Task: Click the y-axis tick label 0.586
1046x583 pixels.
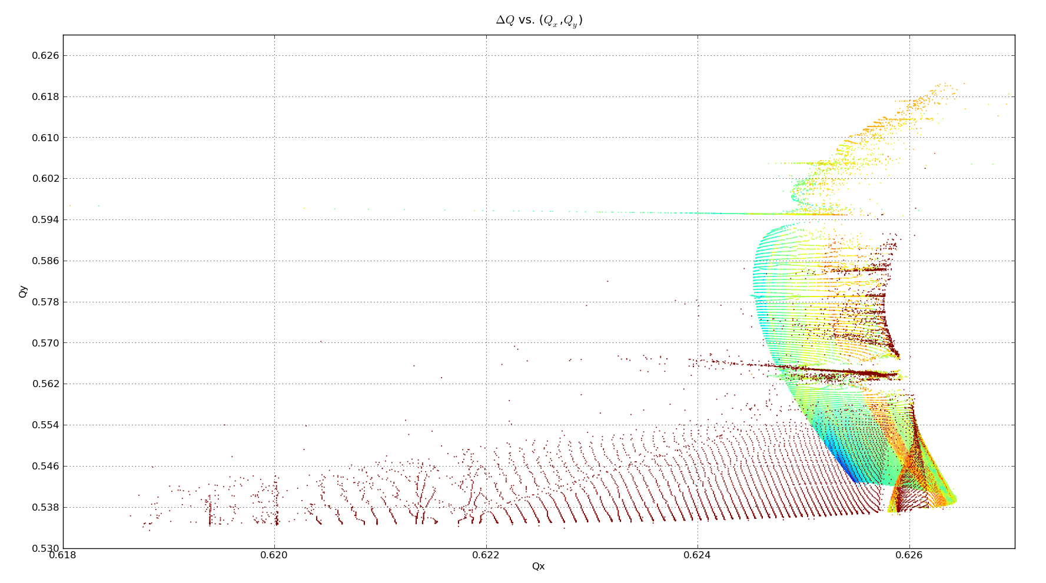Action: click(45, 261)
